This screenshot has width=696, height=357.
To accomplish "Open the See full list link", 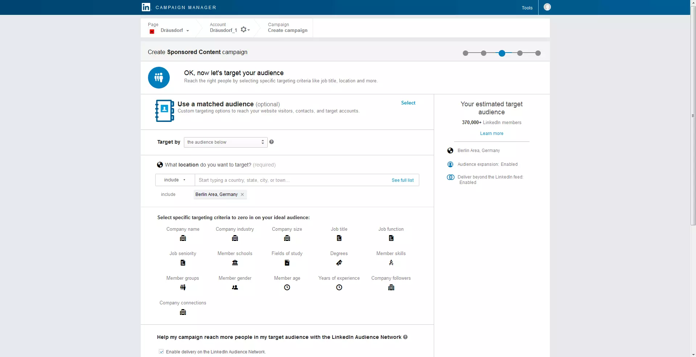I will pos(403,180).
